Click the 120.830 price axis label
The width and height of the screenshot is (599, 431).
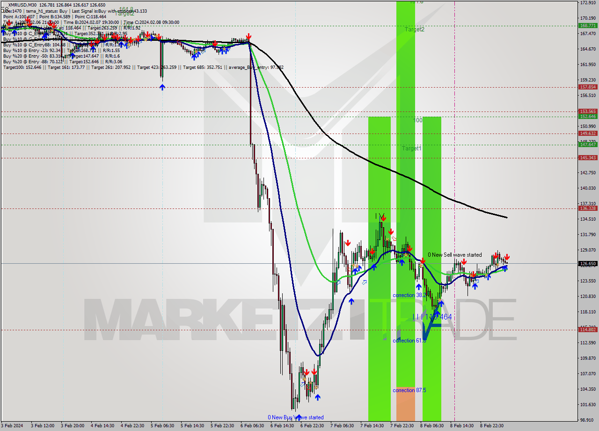588,296
